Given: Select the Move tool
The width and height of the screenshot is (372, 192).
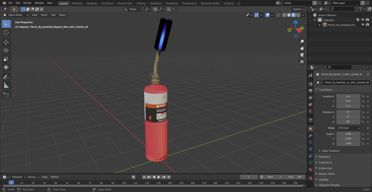Looking at the screenshot, I should tap(6, 42).
